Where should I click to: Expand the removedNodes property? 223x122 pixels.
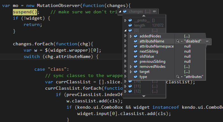point(131,67)
